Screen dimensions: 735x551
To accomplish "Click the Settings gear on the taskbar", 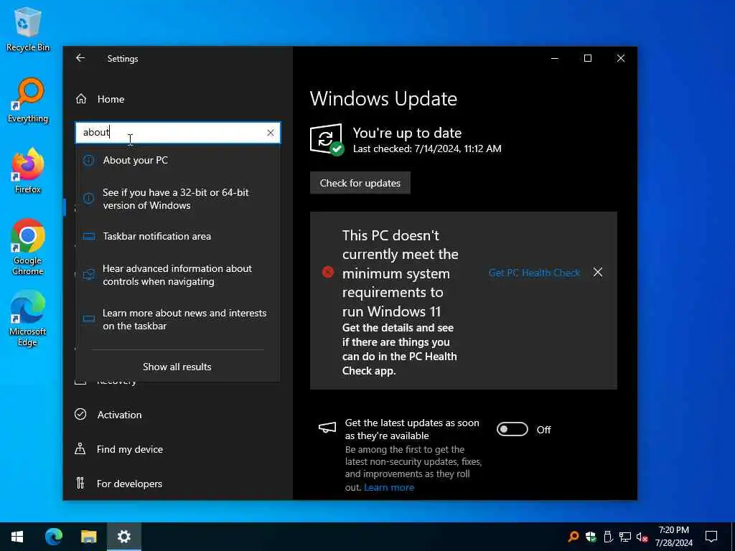I will tap(124, 537).
